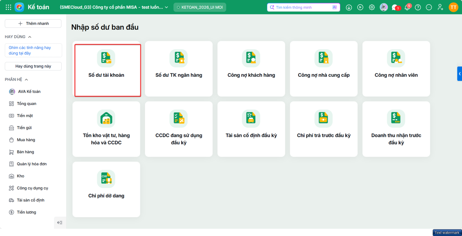Click the download arrow icon in header
The image size is (462, 236).
click(349, 7)
